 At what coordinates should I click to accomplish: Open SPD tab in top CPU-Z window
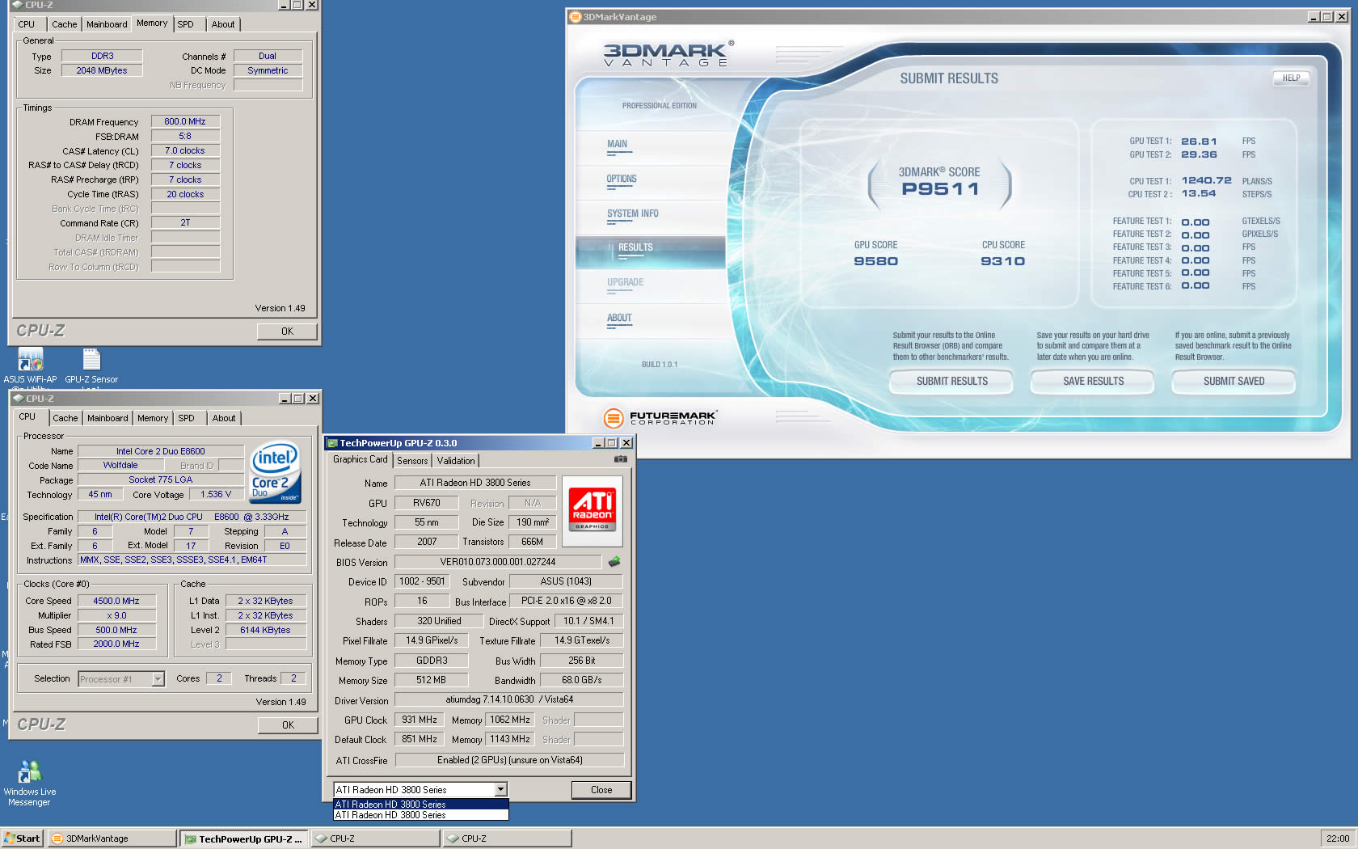186,24
